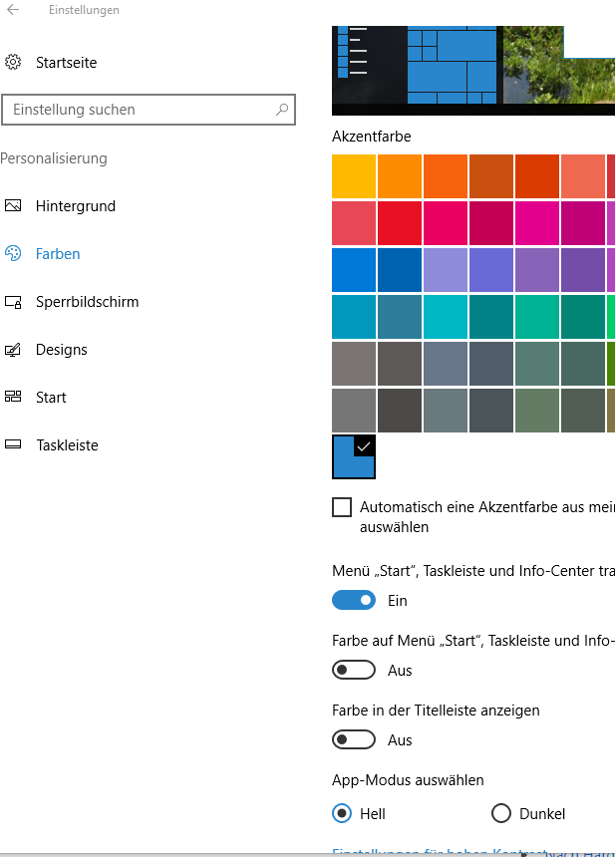Click the Hintergrund picture icon
Image resolution: width=615 pixels, height=857 pixels.
pyautogui.click(x=13, y=206)
